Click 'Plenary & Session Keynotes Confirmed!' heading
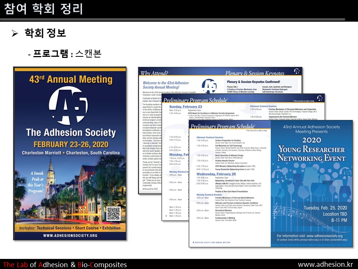Image resolution: width=358 pixels, height=269 pixels. pyautogui.click(x=254, y=82)
